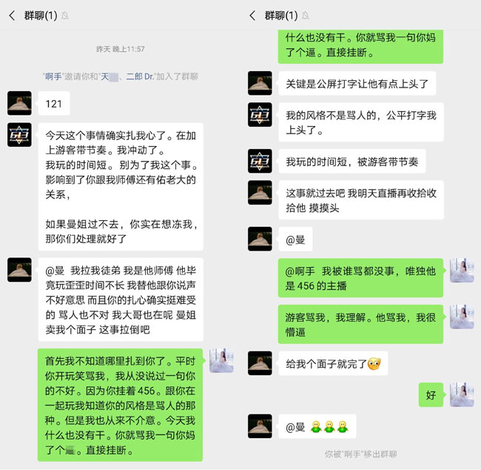Open the star-logo avatar beside "今天这个事情" message
The height and width of the screenshot is (470, 481).
[x=19, y=135]
